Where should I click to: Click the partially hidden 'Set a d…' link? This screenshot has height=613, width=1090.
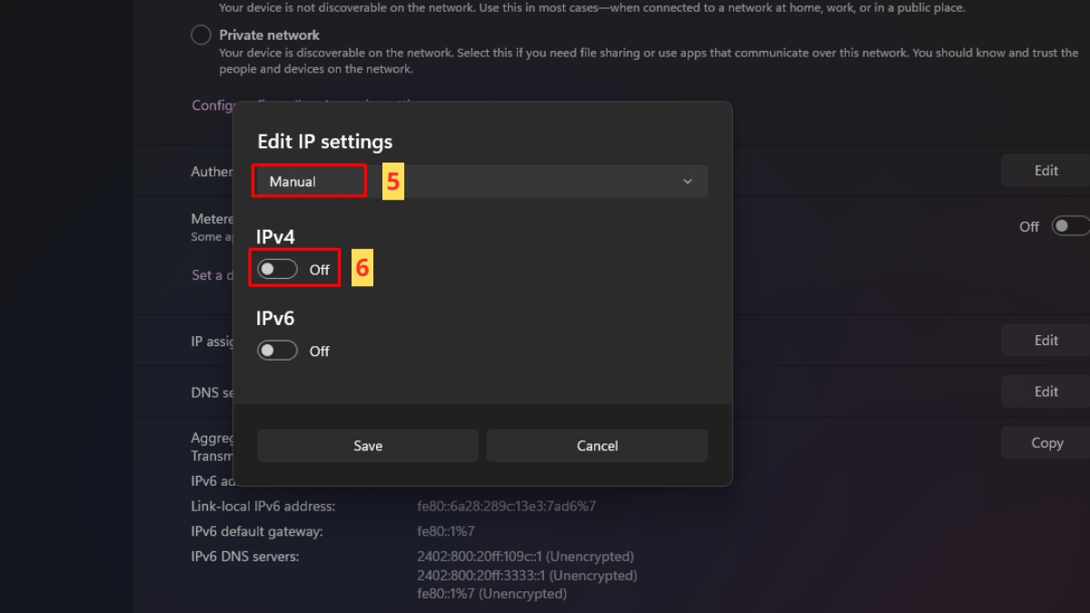[206, 274]
